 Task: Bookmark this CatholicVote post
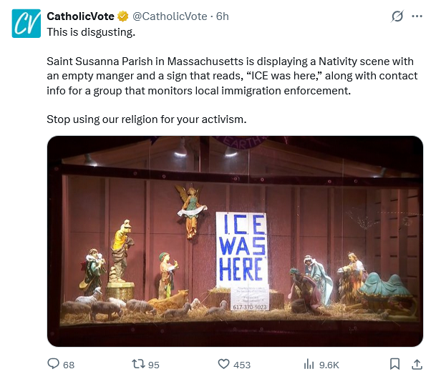[x=394, y=364]
